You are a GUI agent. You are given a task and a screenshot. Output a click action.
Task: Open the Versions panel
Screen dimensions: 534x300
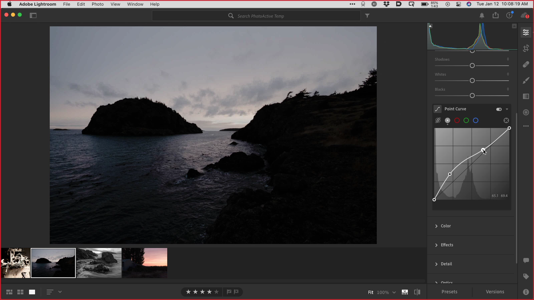pos(495,292)
